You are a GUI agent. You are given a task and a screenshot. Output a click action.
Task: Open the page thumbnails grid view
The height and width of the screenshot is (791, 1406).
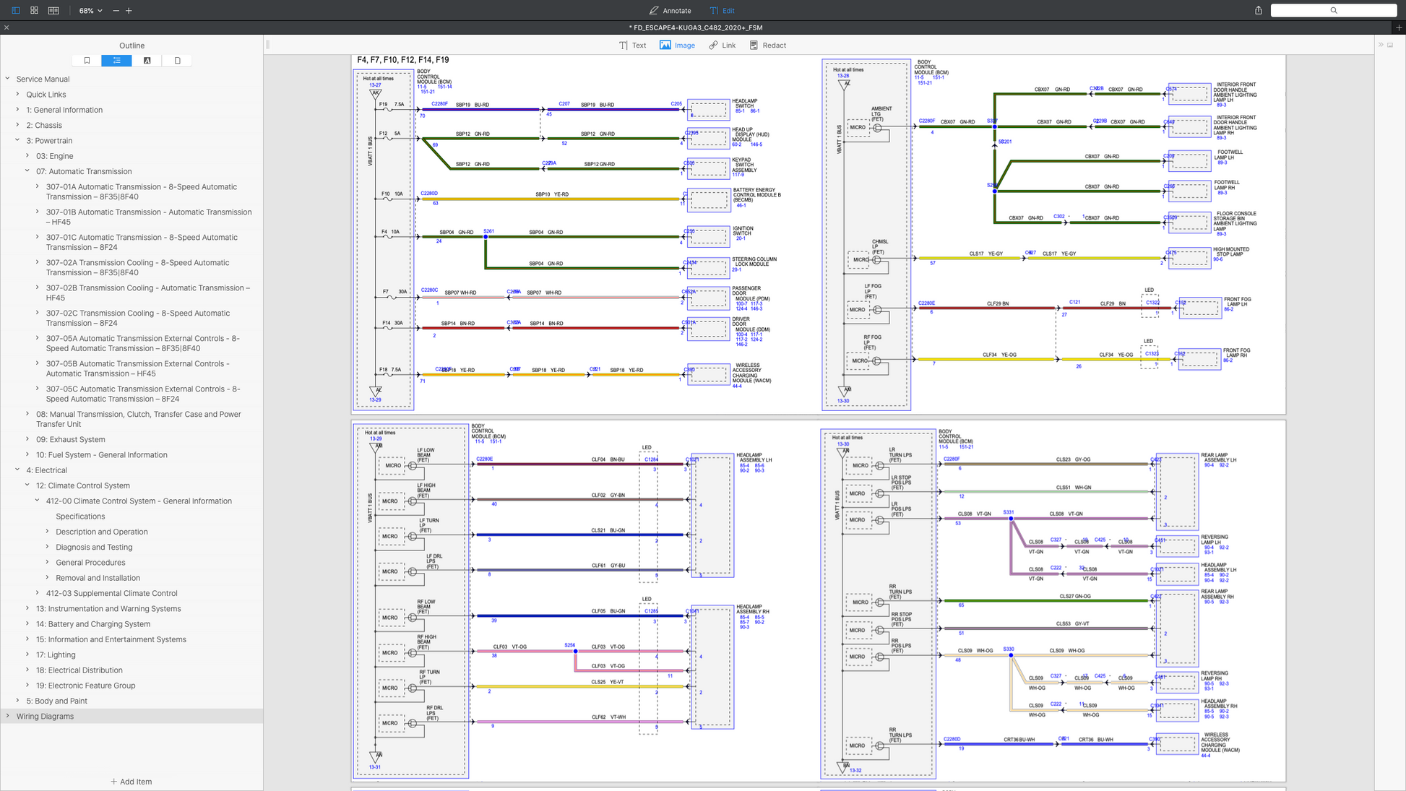pyautogui.click(x=34, y=11)
